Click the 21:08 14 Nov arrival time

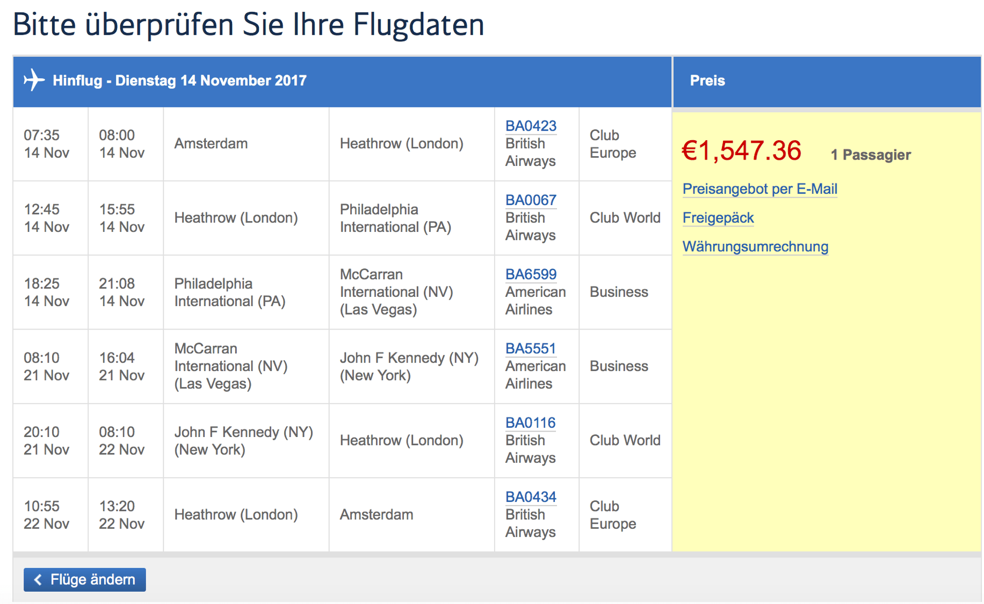121,292
